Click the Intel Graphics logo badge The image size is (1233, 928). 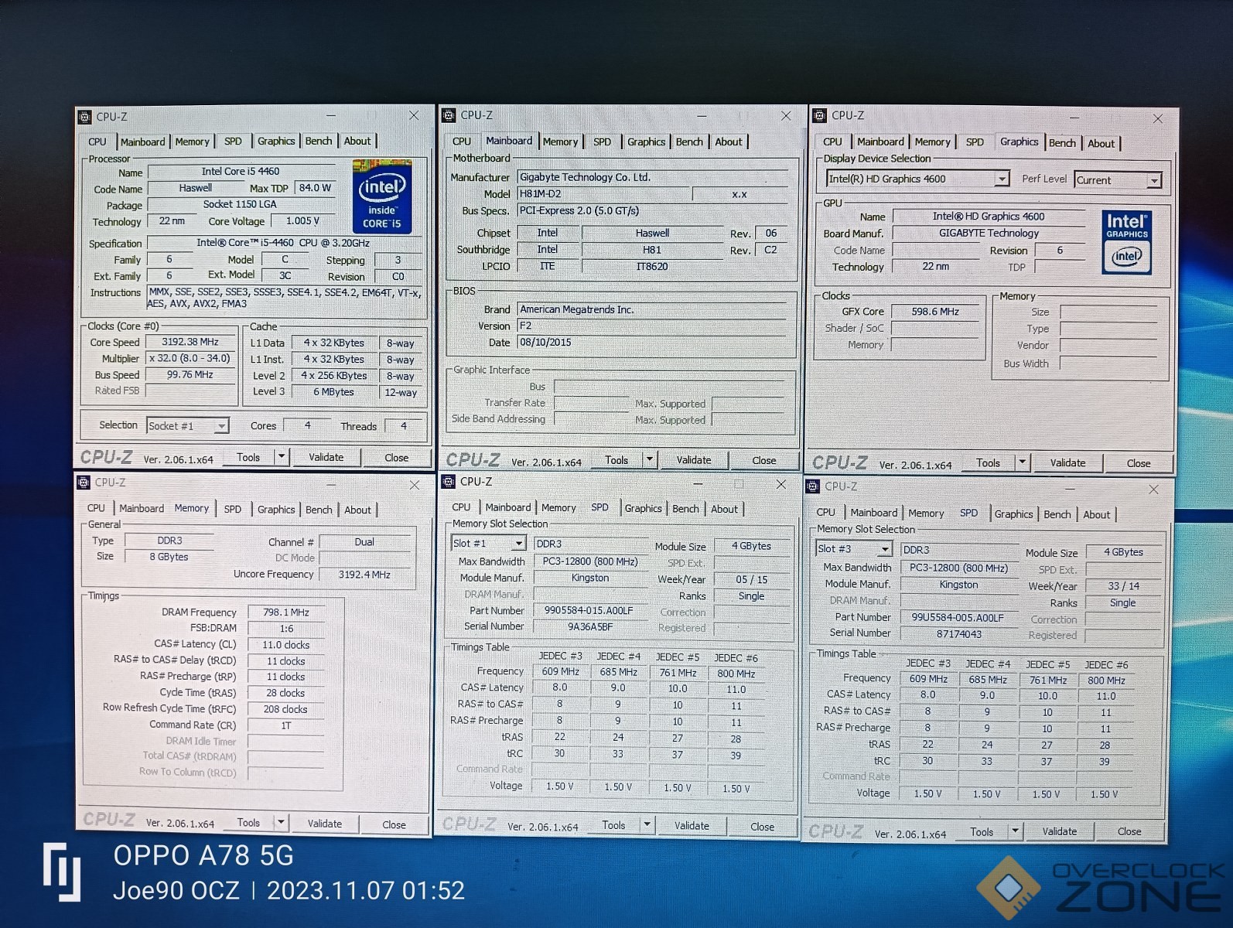[1127, 242]
